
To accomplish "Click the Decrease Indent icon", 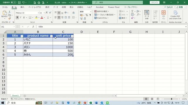I will [x=66, y=17].
